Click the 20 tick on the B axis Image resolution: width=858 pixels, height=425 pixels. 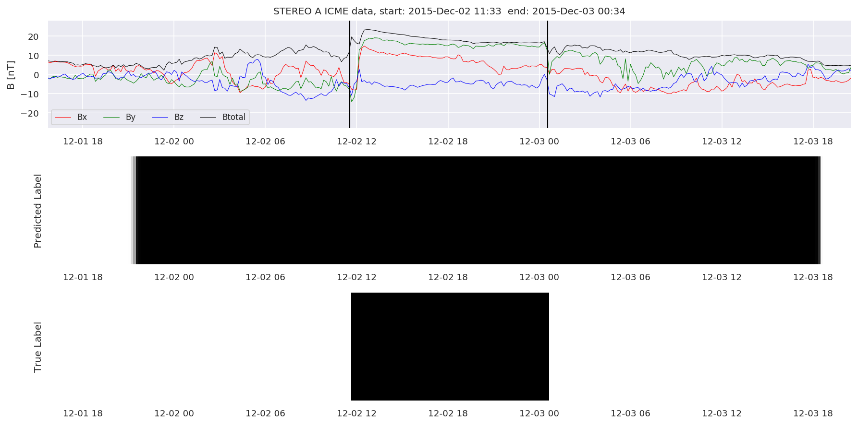click(x=33, y=36)
